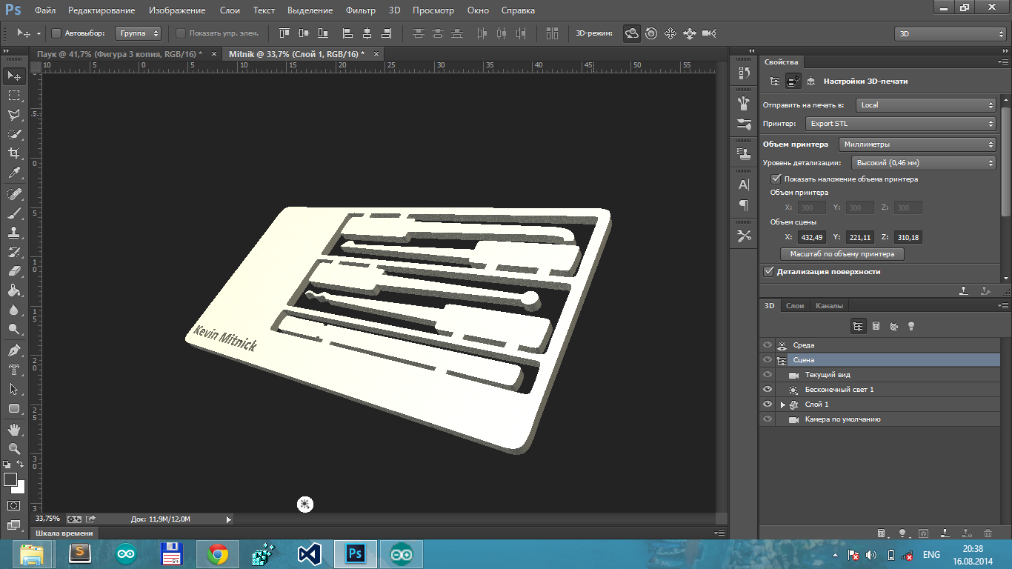Select the Crop tool

coord(13,153)
